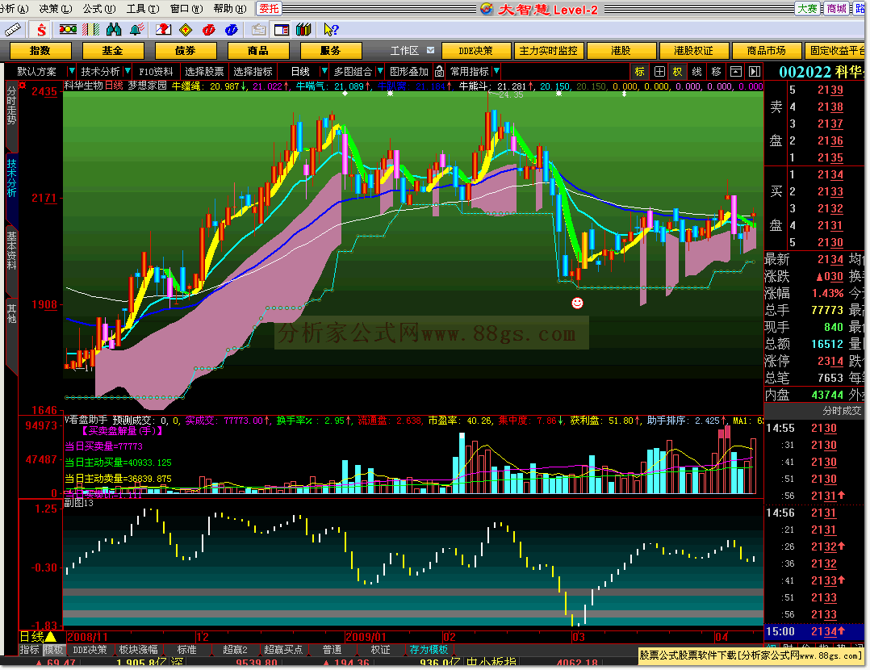The height and width of the screenshot is (670, 870).
Task: Click the 主力实时监控 button
Action: tap(548, 51)
